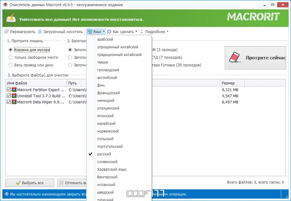Select только свободное место radio option
This screenshot has height=201, width=291.
10,58
